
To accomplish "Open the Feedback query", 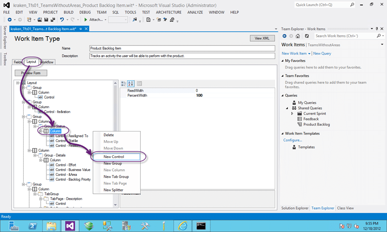I will tap(311, 119).
